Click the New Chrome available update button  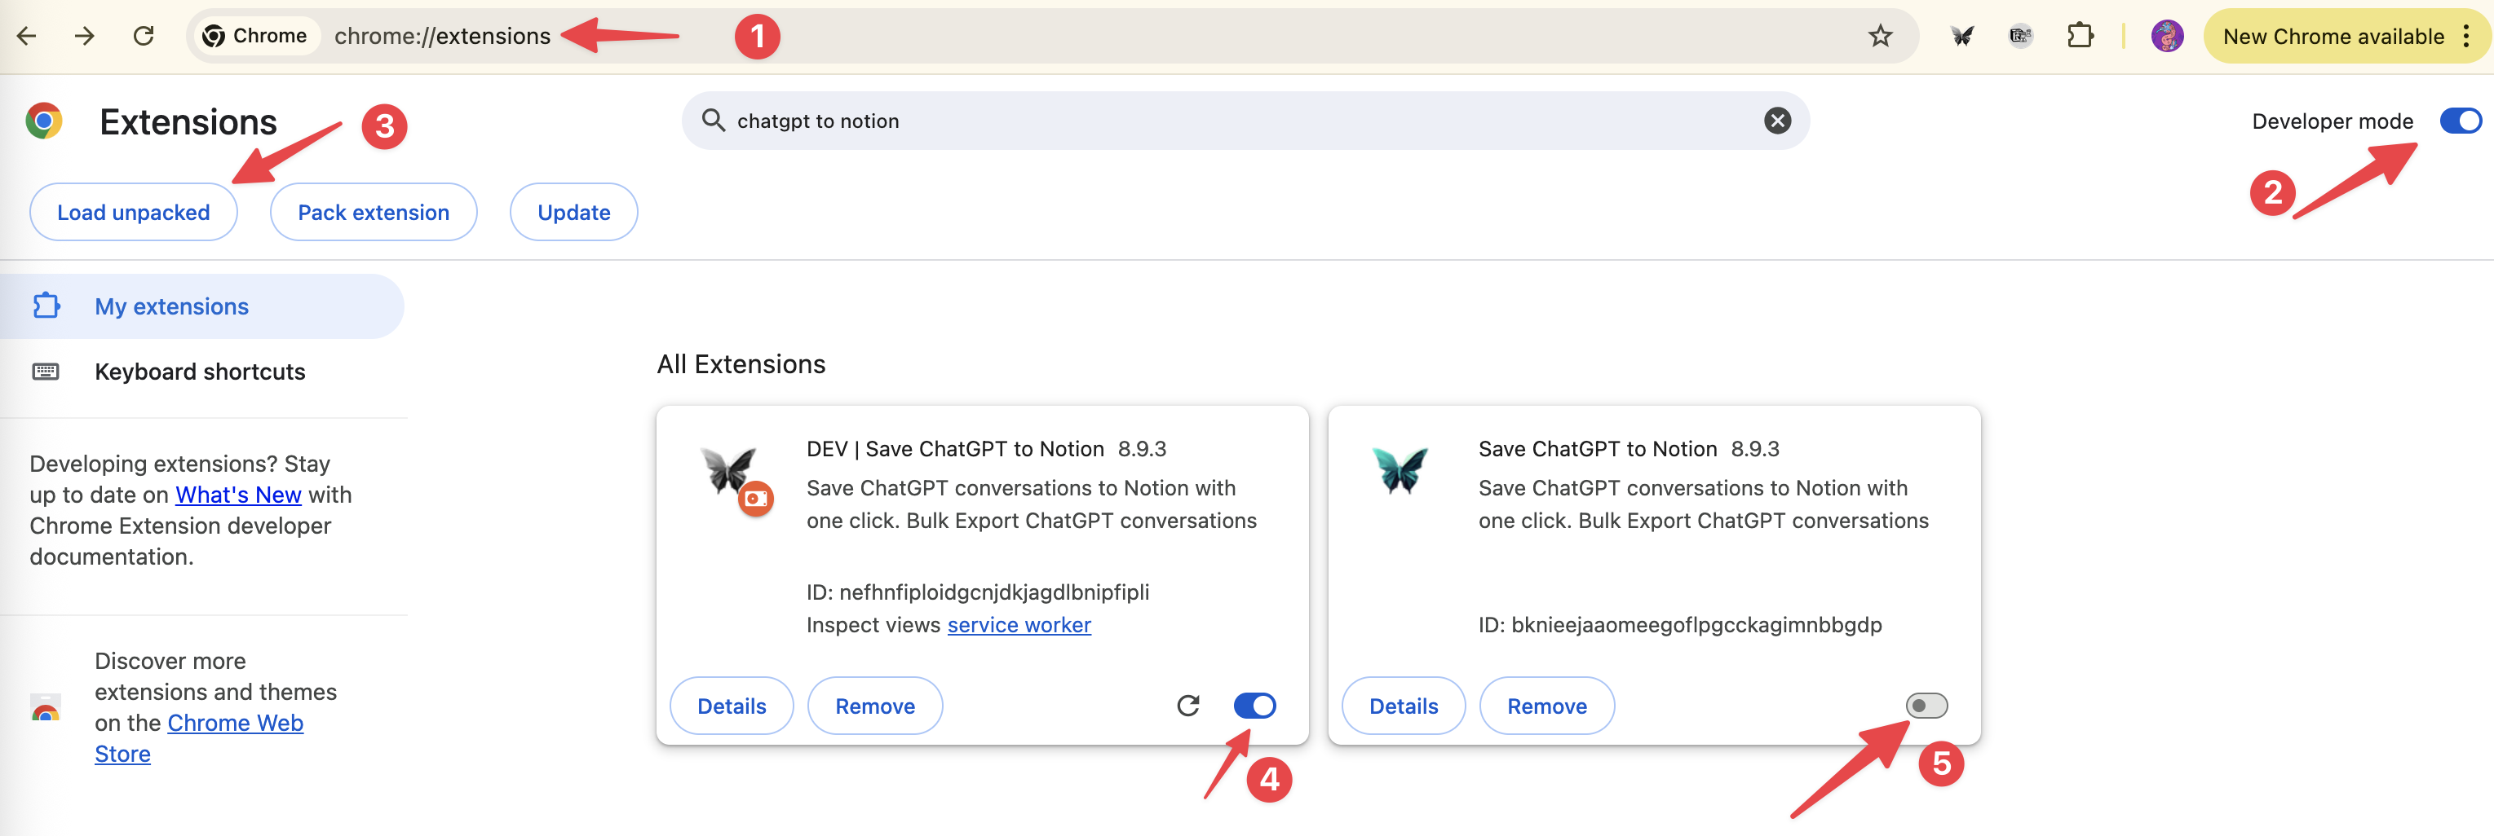[2333, 36]
